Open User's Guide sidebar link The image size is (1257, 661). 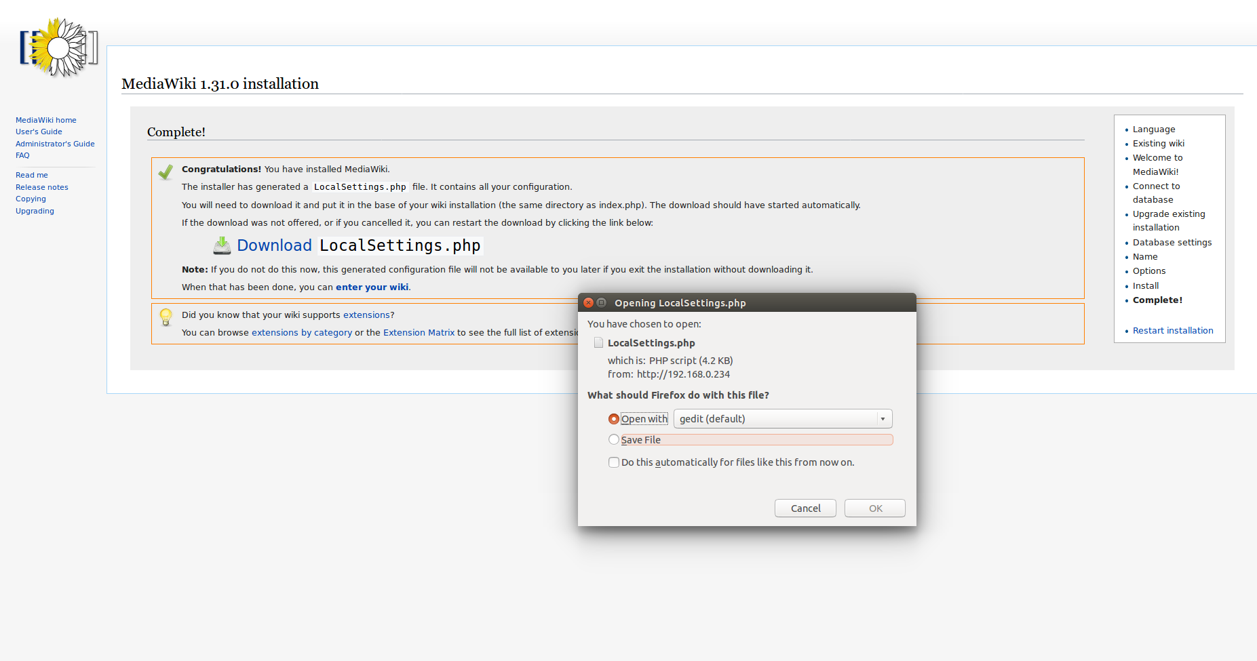pos(39,132)
